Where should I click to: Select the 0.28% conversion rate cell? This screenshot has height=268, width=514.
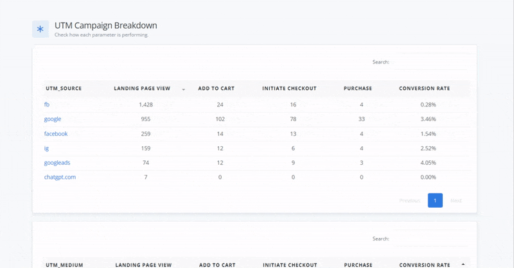(428, 105)
